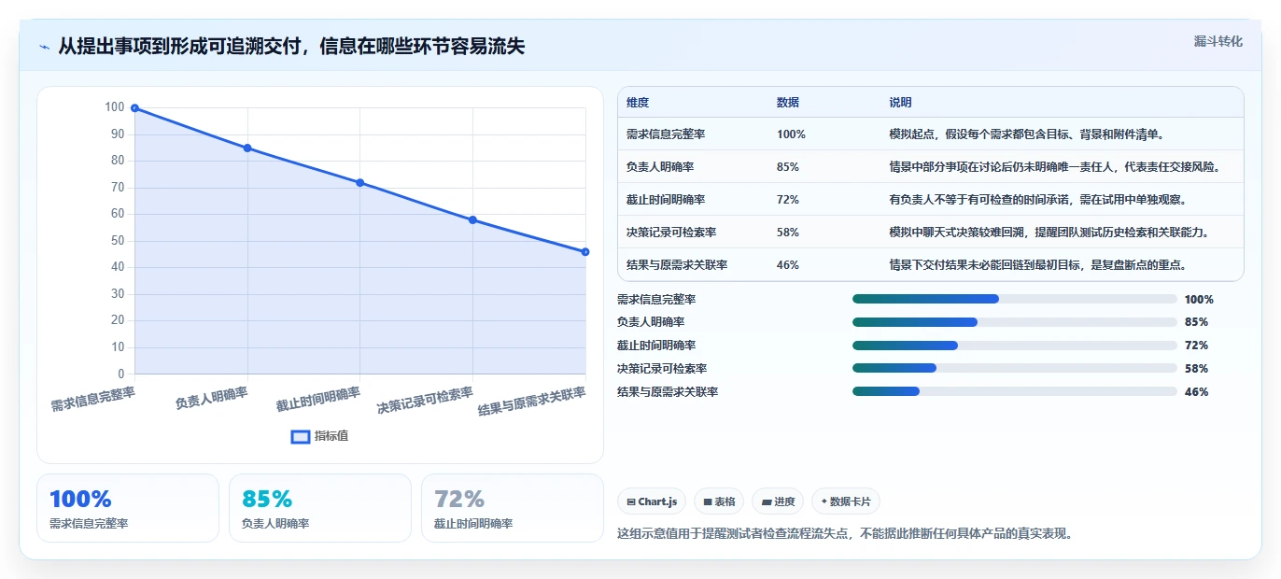Select the 表格 chip
1281x579 pixels.
[x=719, y=501]
